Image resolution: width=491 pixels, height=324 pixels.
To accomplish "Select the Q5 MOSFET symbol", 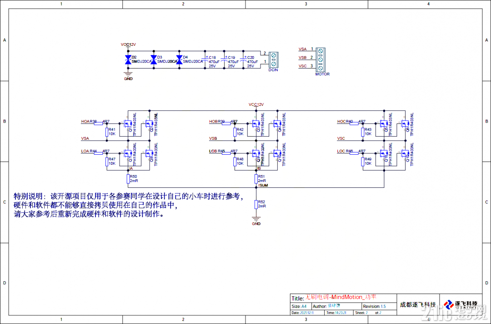I will click(383, 124).
